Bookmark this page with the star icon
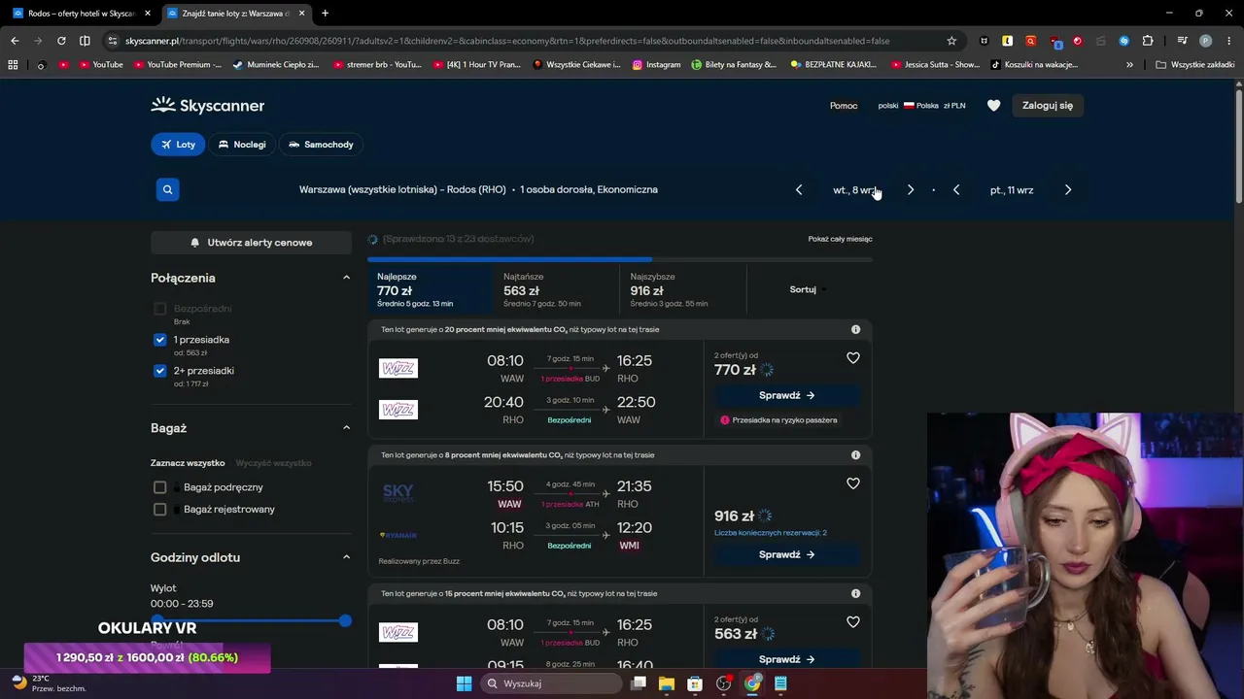The image size is (1244, 699). pyautogui.click(x=951, y=41)
